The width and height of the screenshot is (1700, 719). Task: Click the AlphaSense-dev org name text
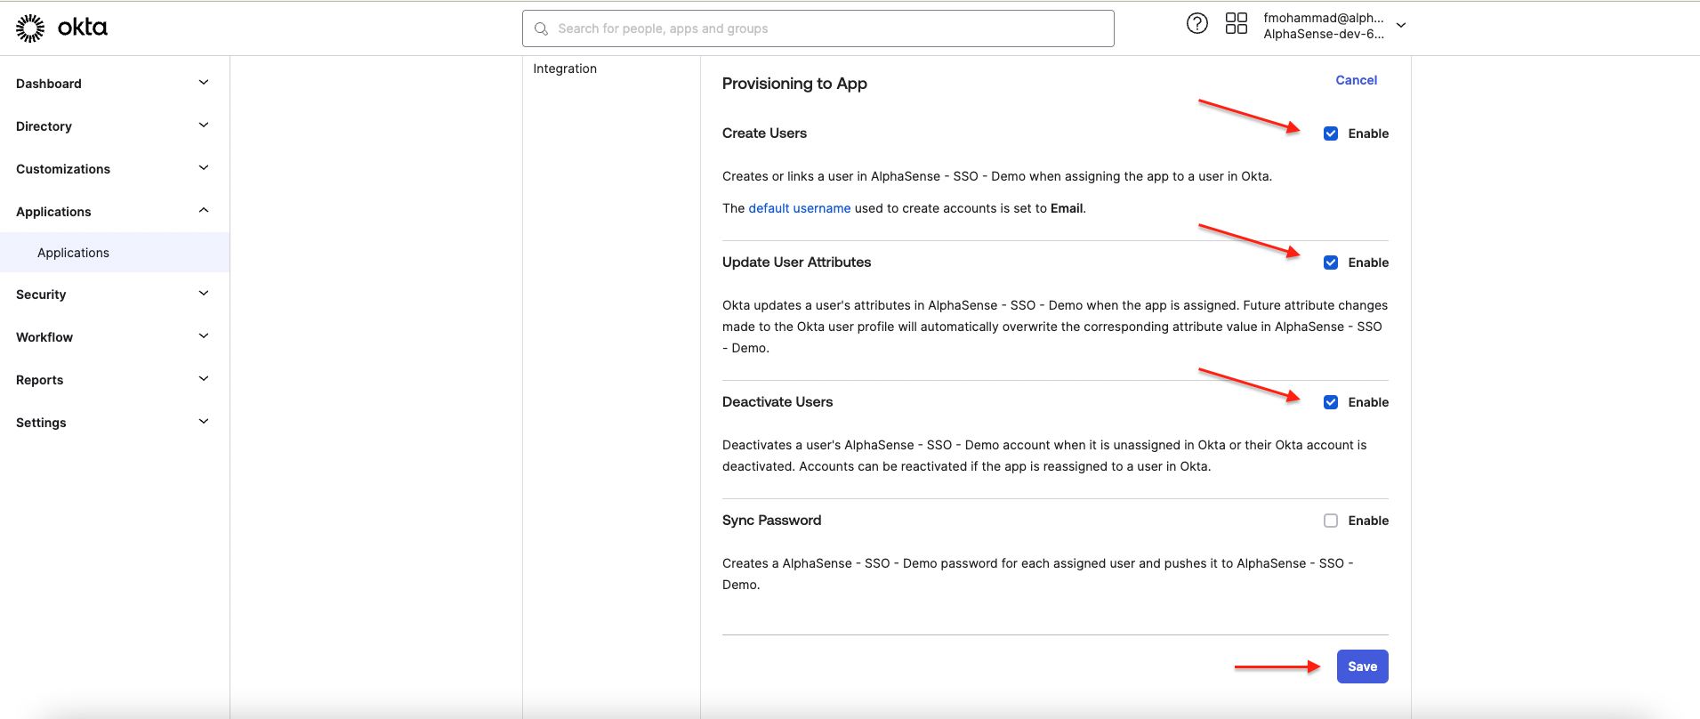pos(1324,34)
